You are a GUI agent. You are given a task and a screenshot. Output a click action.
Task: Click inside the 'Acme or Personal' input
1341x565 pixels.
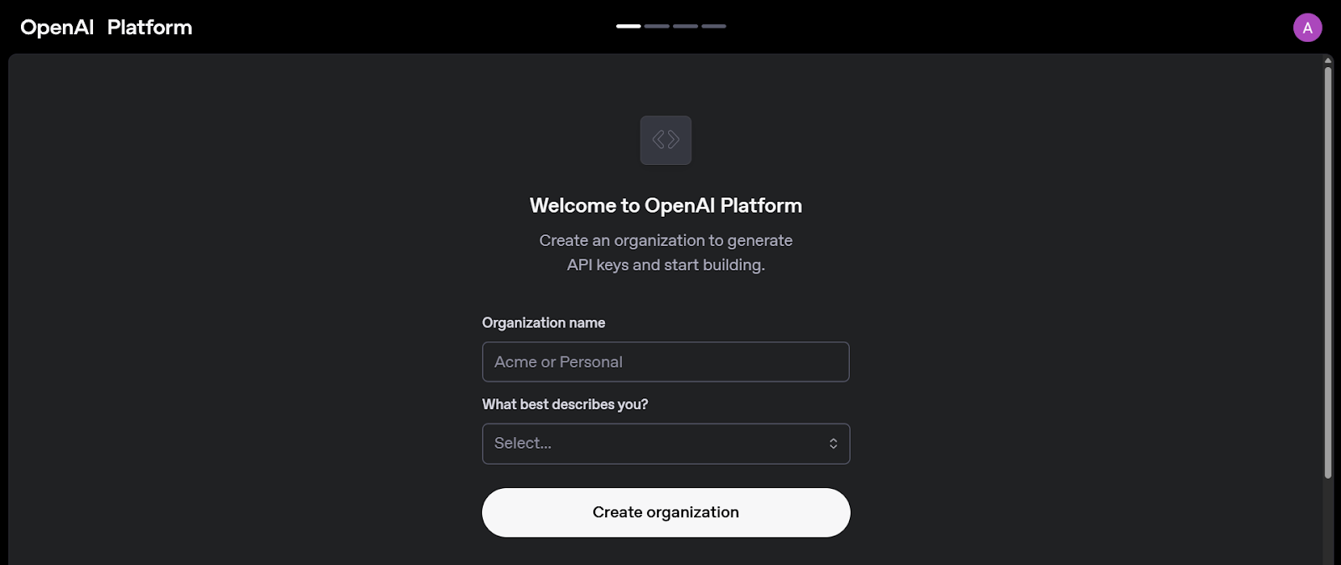[665, 362]
